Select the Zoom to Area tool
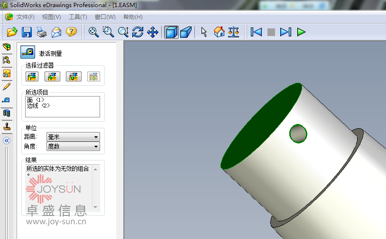The height and width of the screenshot is (239, 386). click(x=108, y=32)
